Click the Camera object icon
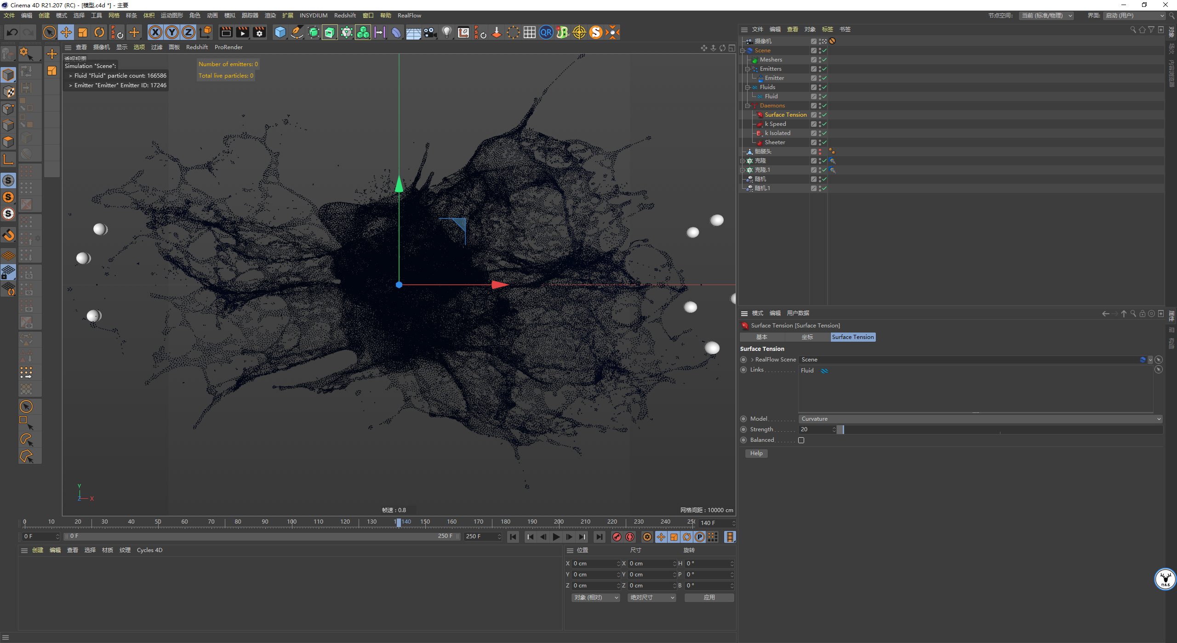Image resolution: width=1177 pixels, height=643 pixels. point(430,32)
